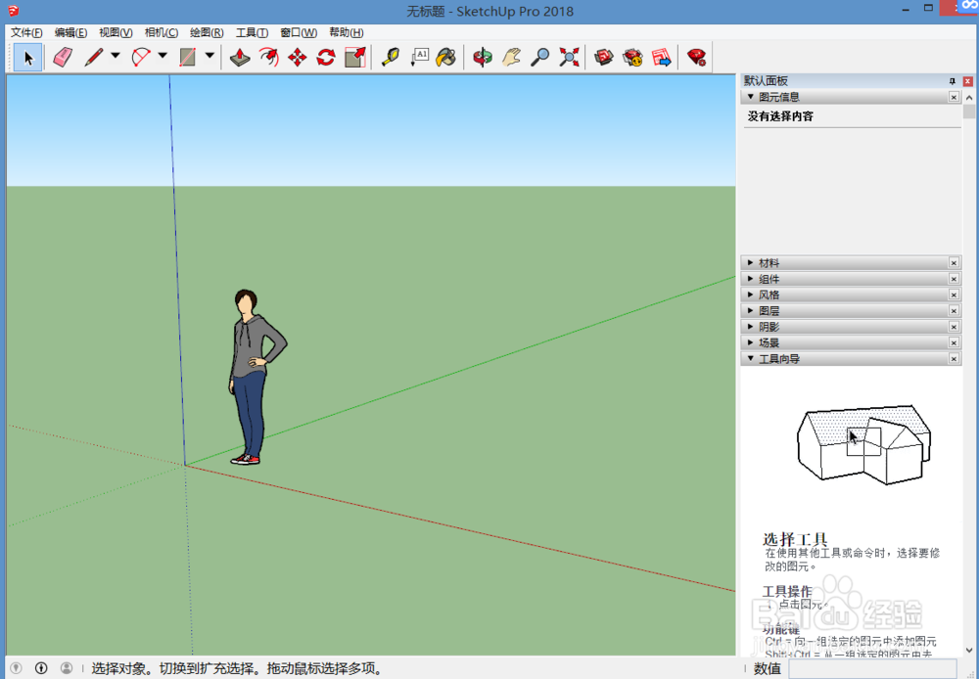
Task: Minimize the SketchUp window
Action: point(906,10)
